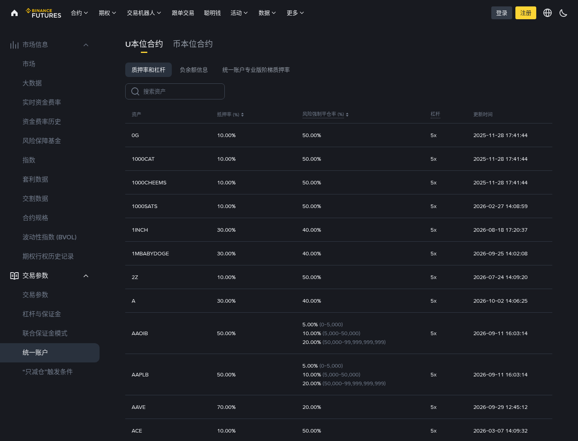Open 聪明钱 in top navigation
578x441 pixels.
click(x=212, y=13)
